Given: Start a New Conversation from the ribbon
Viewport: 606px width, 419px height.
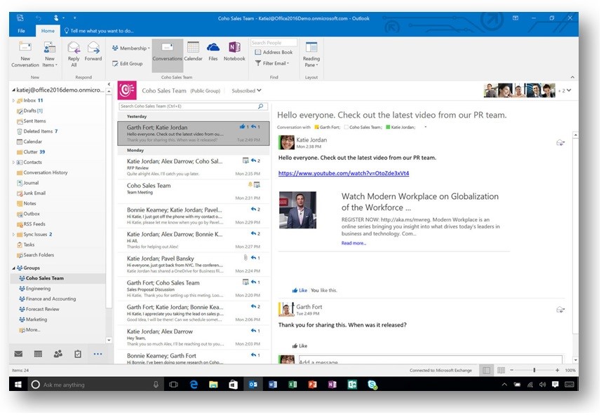Looking at the screenshot, I should click(x=25, y=53).
